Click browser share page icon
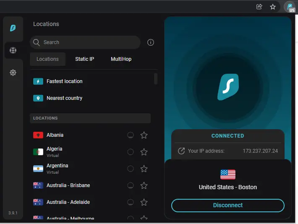This screenshot has height=224, width=298. tap(259, 7)
